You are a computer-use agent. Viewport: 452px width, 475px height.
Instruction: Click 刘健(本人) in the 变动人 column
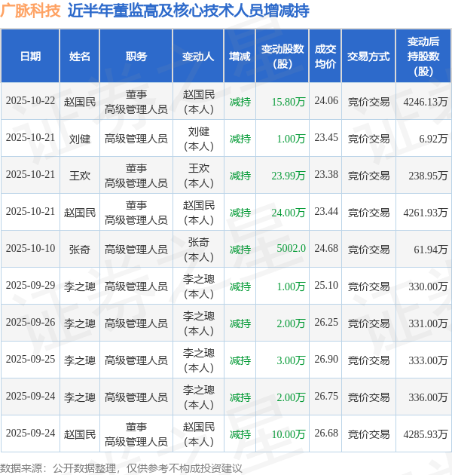[199, 139]
